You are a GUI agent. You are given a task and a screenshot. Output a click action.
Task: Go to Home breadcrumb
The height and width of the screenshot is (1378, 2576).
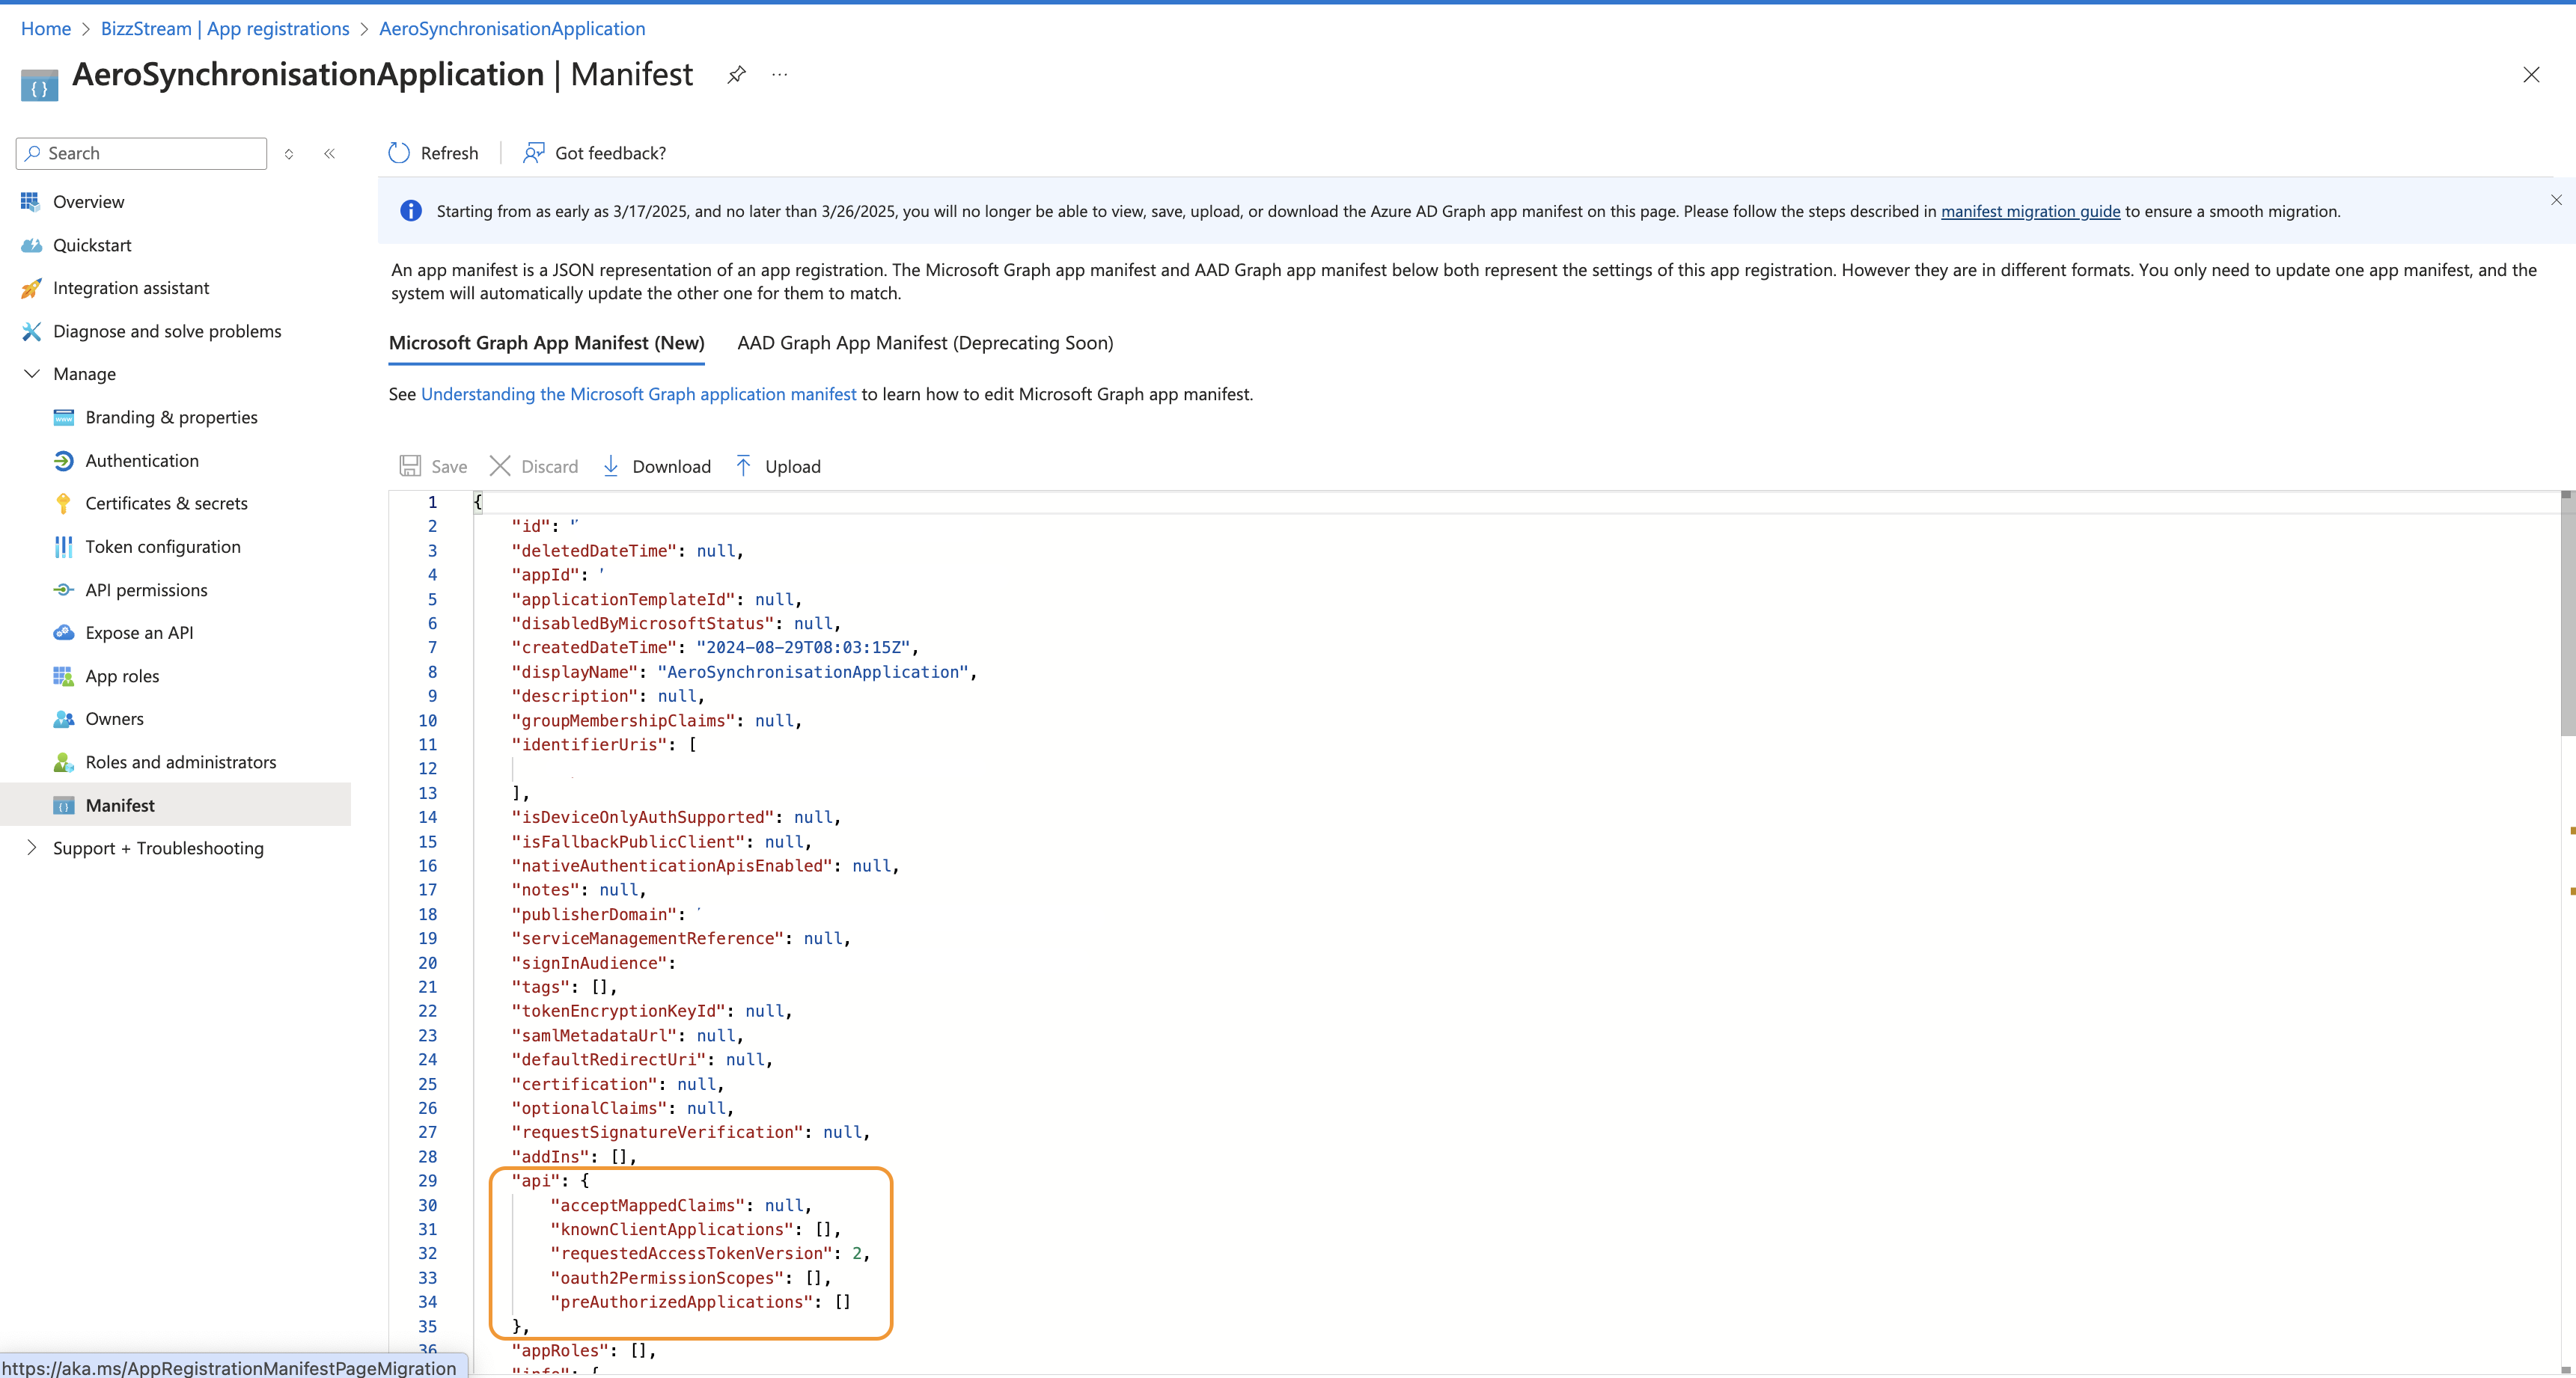(46, 28)
